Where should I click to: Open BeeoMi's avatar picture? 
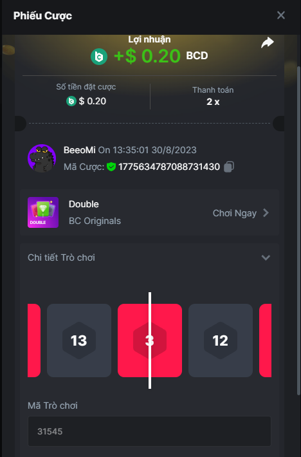click(x=42, y=158)
